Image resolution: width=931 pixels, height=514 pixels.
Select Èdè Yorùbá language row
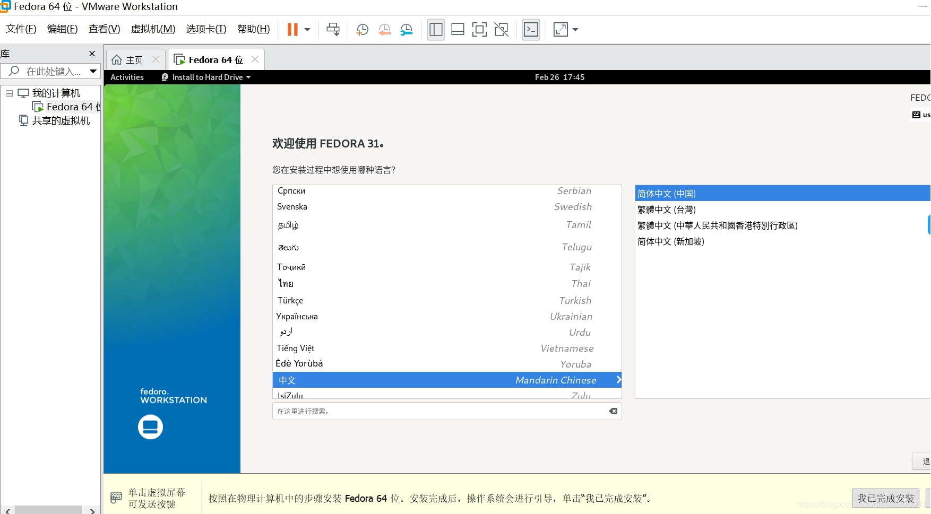click(x=447, y=364)
